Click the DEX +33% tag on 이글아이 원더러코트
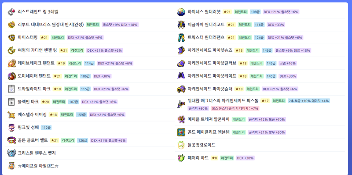Viewport: 352px width, 175px height. (x=276, y=25)
